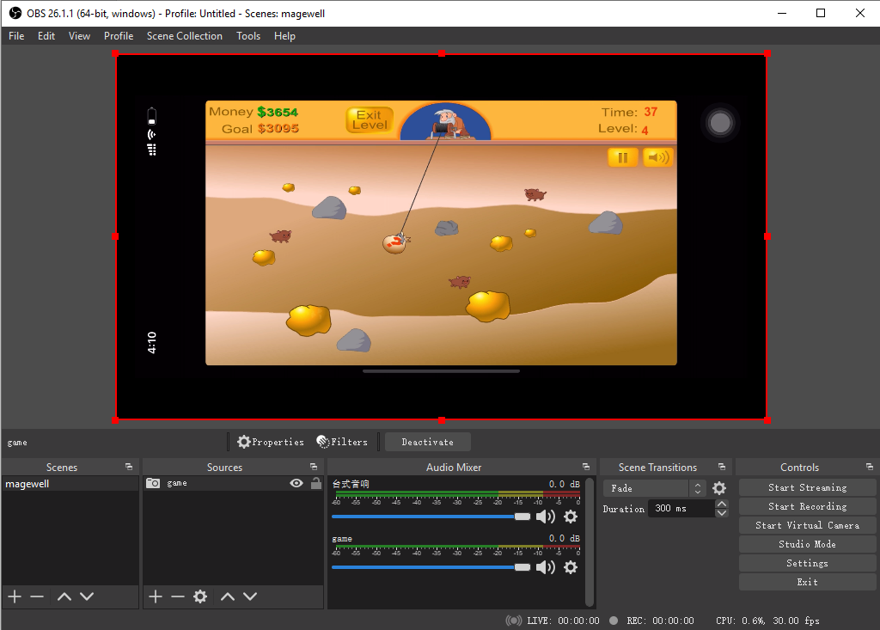Remove the selected scene with minus icon
Screen dimensions: 880x630
(x=37, y=596)
